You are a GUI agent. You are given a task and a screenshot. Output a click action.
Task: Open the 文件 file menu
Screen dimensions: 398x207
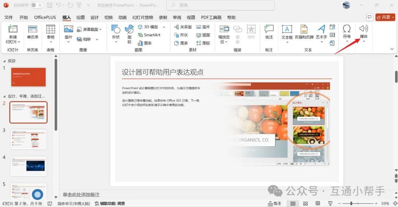point(8,18)
